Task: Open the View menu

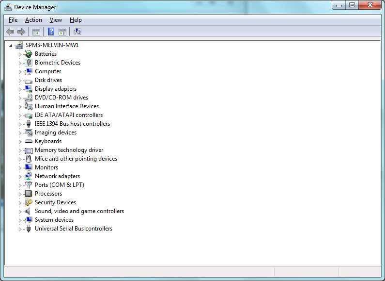Action: click(56, 20)
